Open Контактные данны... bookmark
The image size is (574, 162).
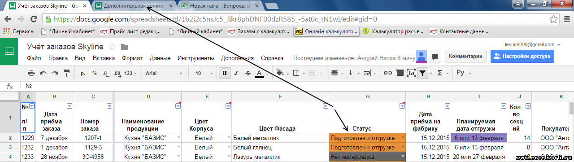coord(460,31)
